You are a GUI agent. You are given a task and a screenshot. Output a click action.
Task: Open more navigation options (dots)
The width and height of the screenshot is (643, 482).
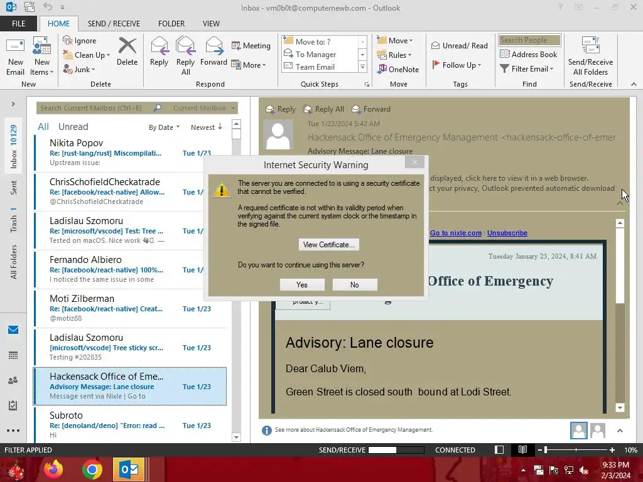pyautogui.click(x=13, y=431)
